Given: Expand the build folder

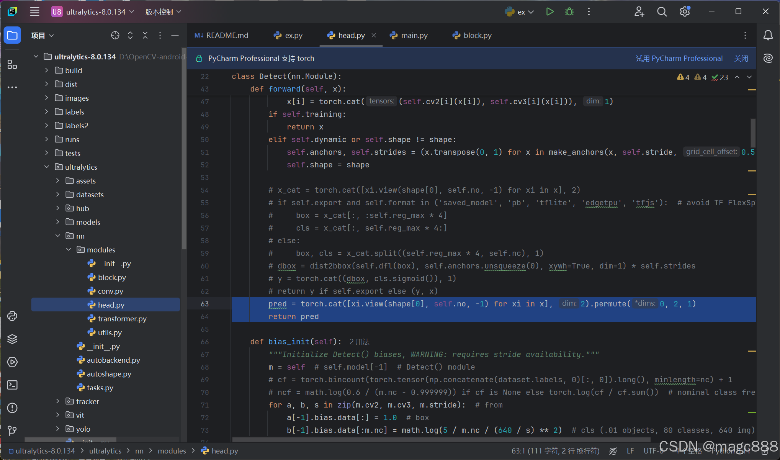Looking at the screenshot, I should (47, 70).
